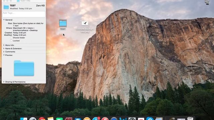The height and width of the screenshot is (120, 214).
Task: Enable the Shared folder checkbox
Action: tap(11, 38)
